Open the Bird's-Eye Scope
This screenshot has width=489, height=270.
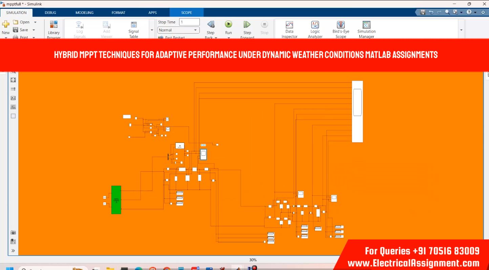[x=341, y=25]
